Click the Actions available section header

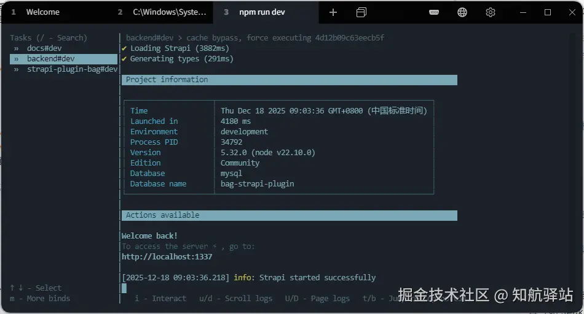pyautogui.click(x=163, y=215)
